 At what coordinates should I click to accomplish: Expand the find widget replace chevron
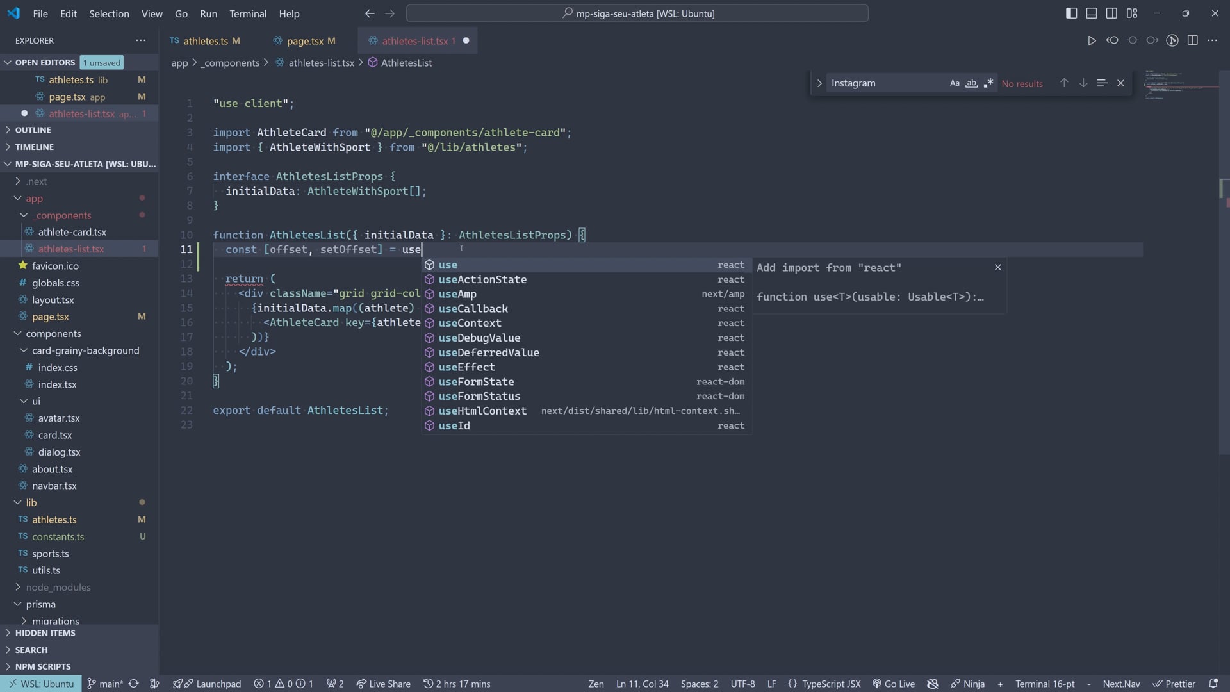[x=819, y=83]
